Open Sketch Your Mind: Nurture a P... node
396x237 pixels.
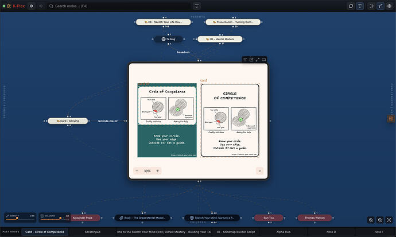[212, 217]
